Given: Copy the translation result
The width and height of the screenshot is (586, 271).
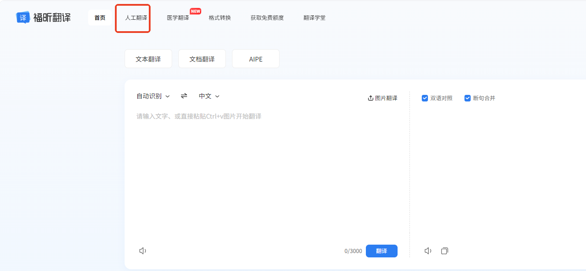Looking at the screenshot, I should 444,250.
